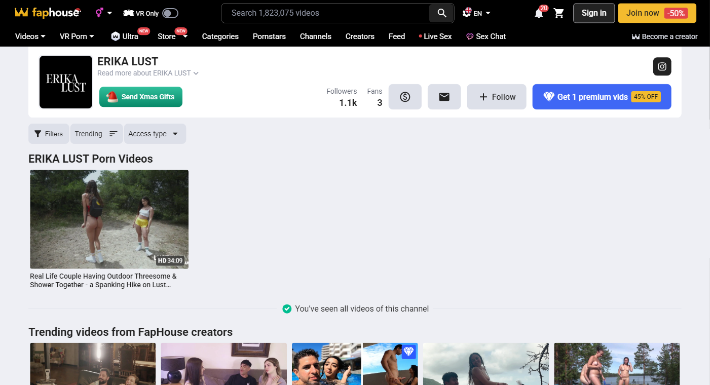Focus the video search field
The width and height of the screenshot is (710, 385).
coord(325,13)
